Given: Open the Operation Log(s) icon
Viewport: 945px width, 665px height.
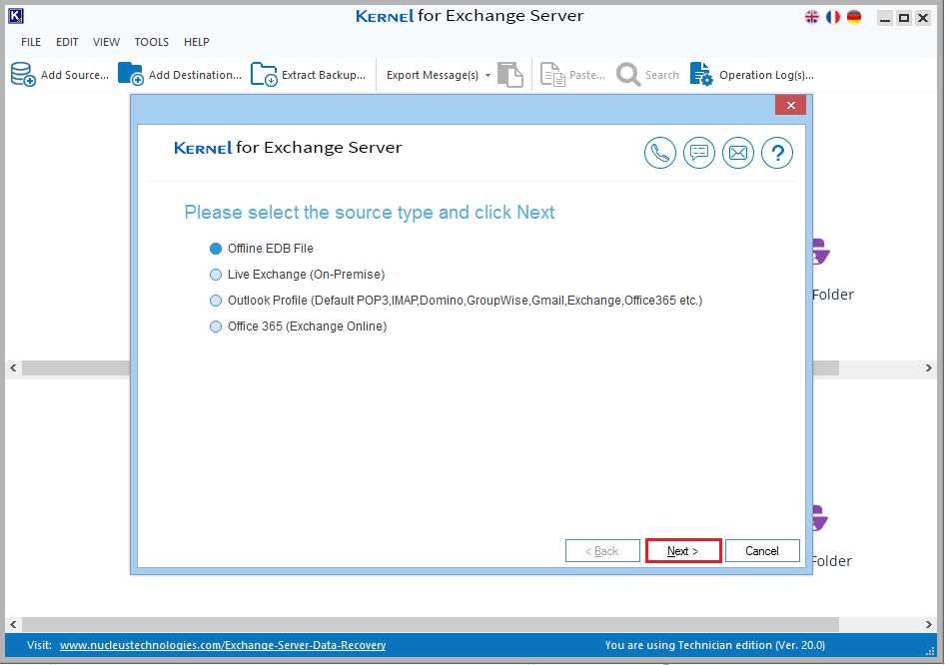Looking at the screenshot, I should coord(701,75).
